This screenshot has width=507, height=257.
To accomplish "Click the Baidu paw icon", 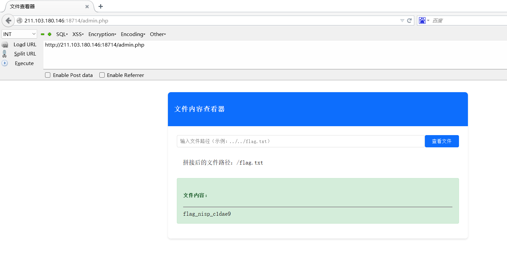I will coord(422,20).
